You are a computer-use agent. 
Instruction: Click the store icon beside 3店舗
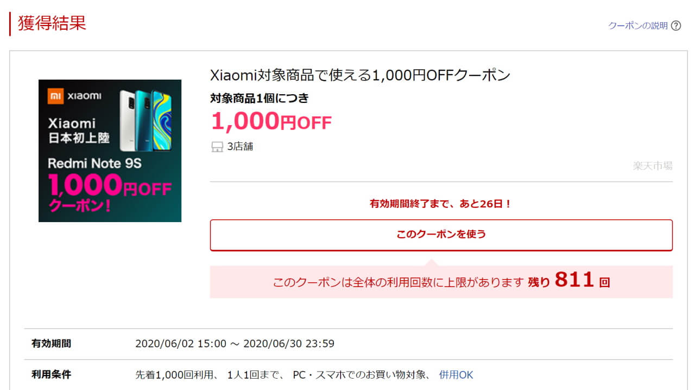[217, 147]
